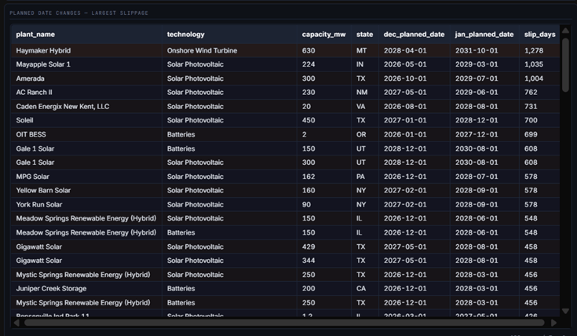Select the Mayapple Solar 1 plant cell
The image size is (577, 336).
pyautogui.click(x=43, y=64)
